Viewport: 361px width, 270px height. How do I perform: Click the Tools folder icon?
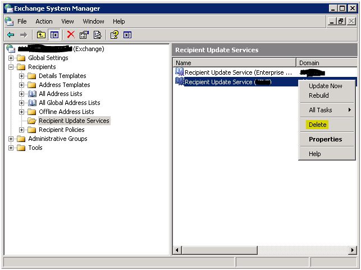coord(21,148)
